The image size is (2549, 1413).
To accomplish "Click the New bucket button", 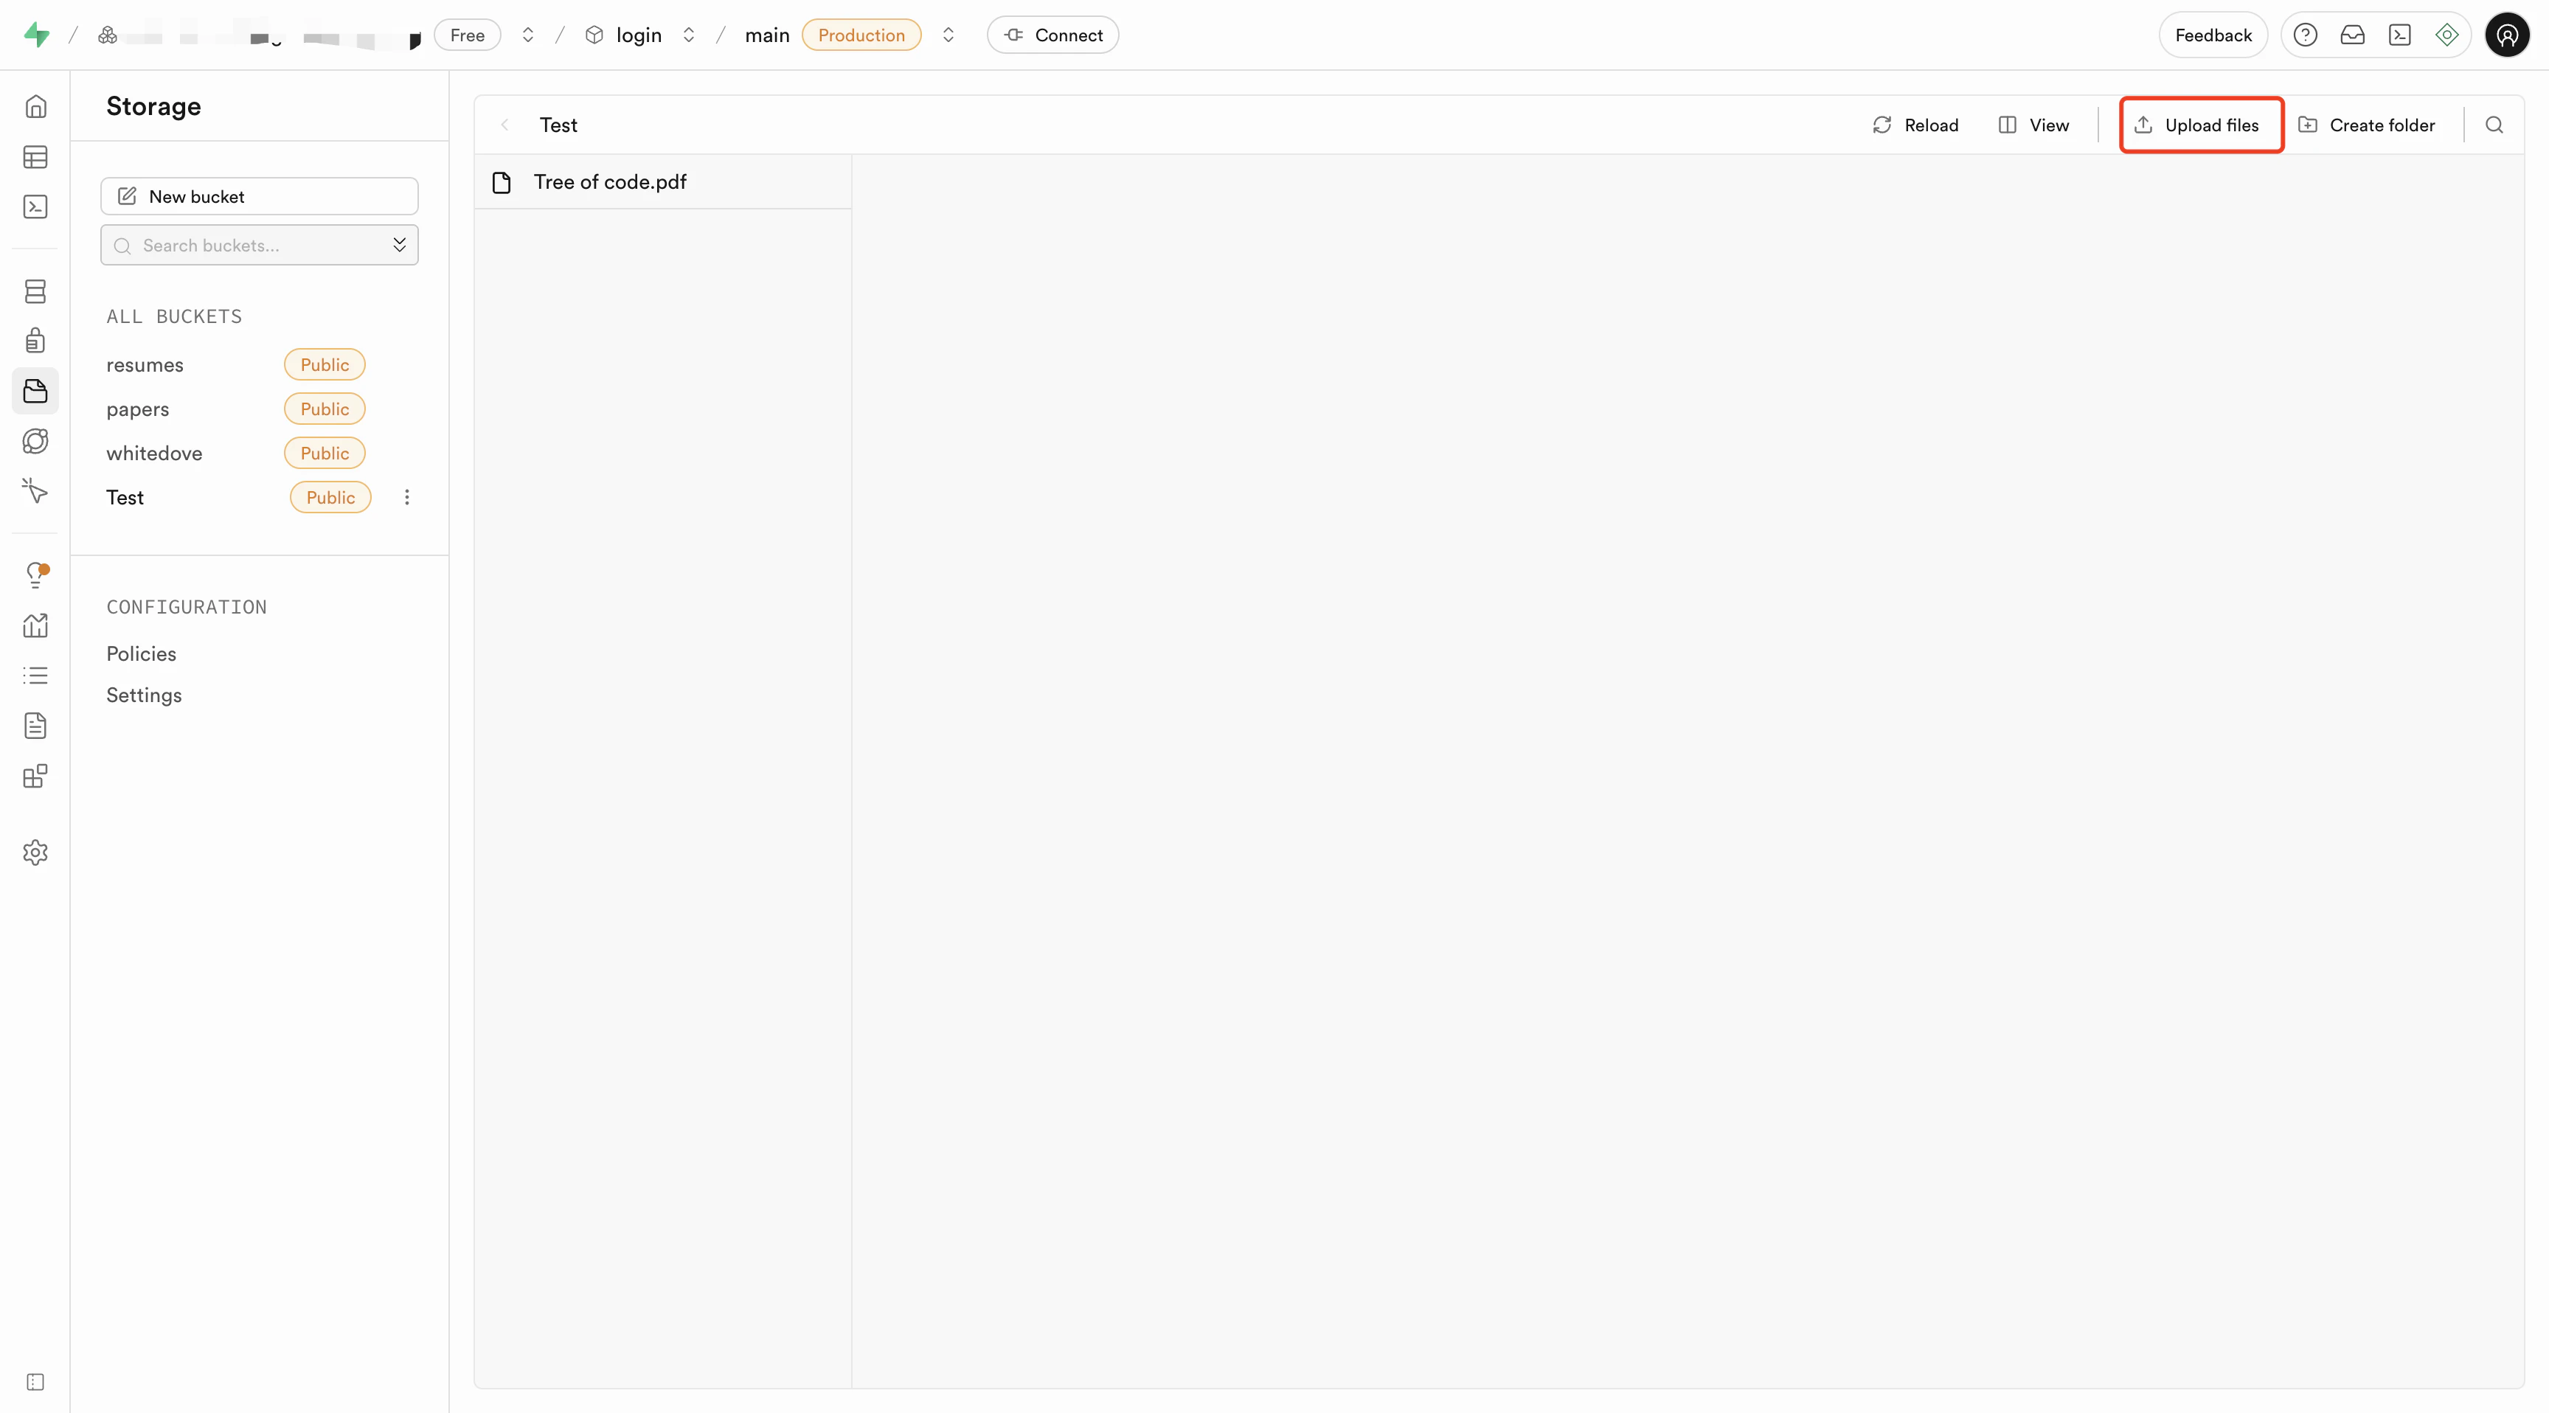I will click(x=260, y=196).
